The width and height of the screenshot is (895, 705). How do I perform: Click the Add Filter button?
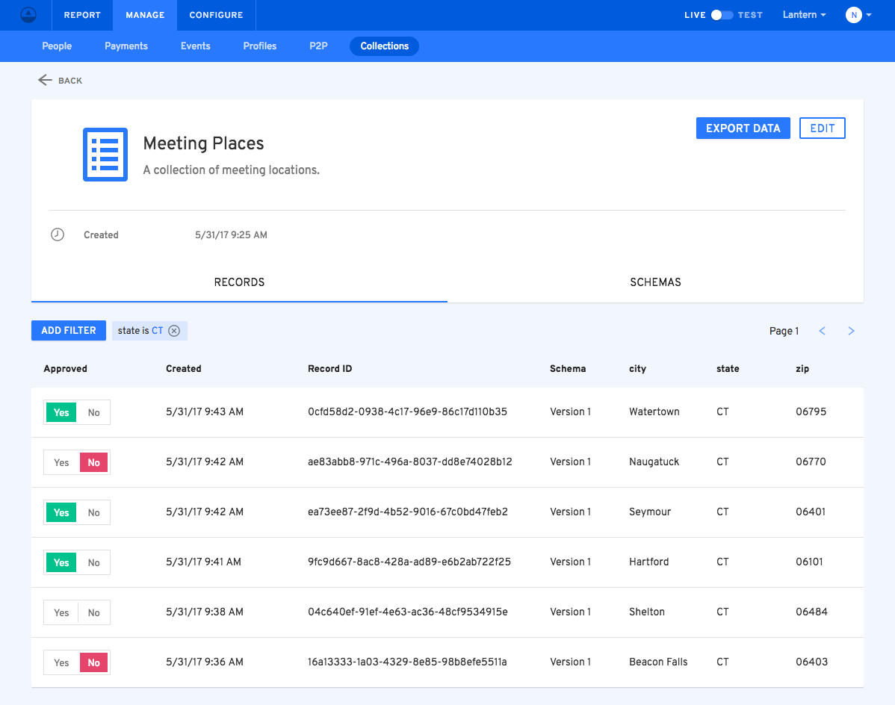(x=69, y=330)
